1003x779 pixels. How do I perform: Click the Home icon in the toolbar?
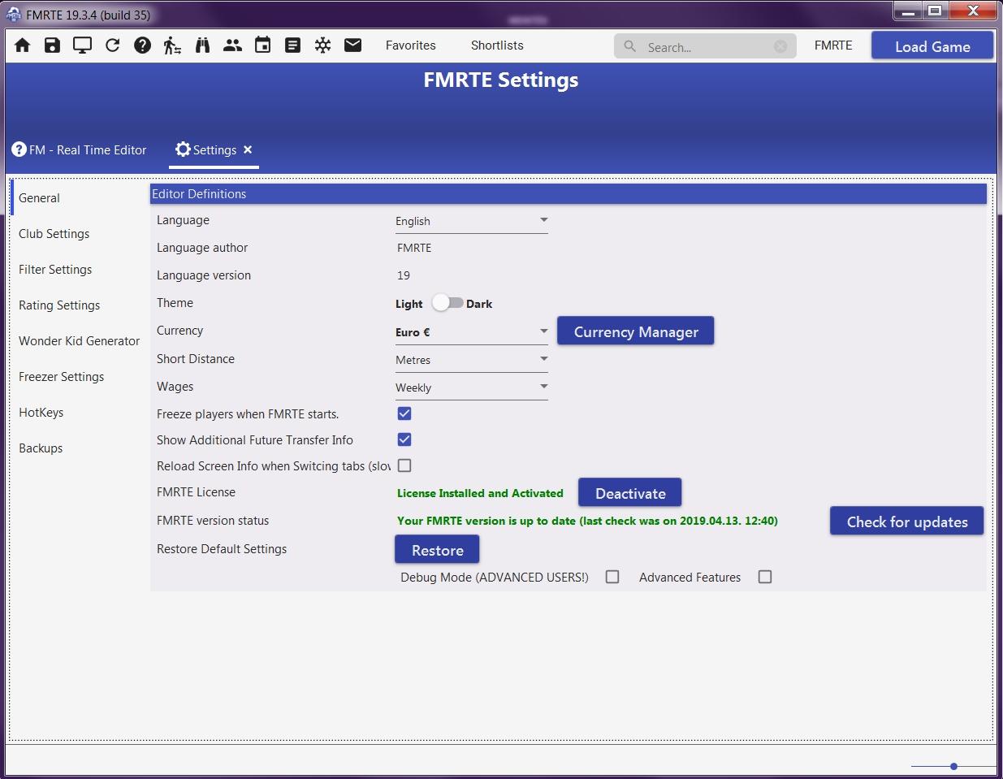coord(23,45)
